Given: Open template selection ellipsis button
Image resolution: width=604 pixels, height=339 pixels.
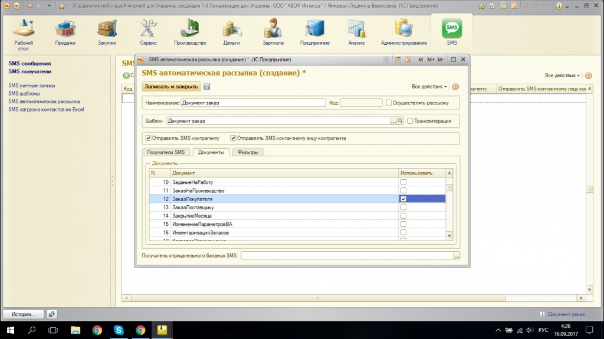Looking at the screenshot, I should (x=393, y=121).
